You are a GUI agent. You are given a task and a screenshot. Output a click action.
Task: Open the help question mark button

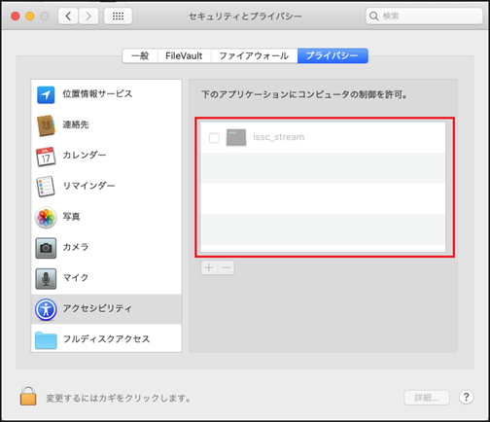(x=466, y=397)
